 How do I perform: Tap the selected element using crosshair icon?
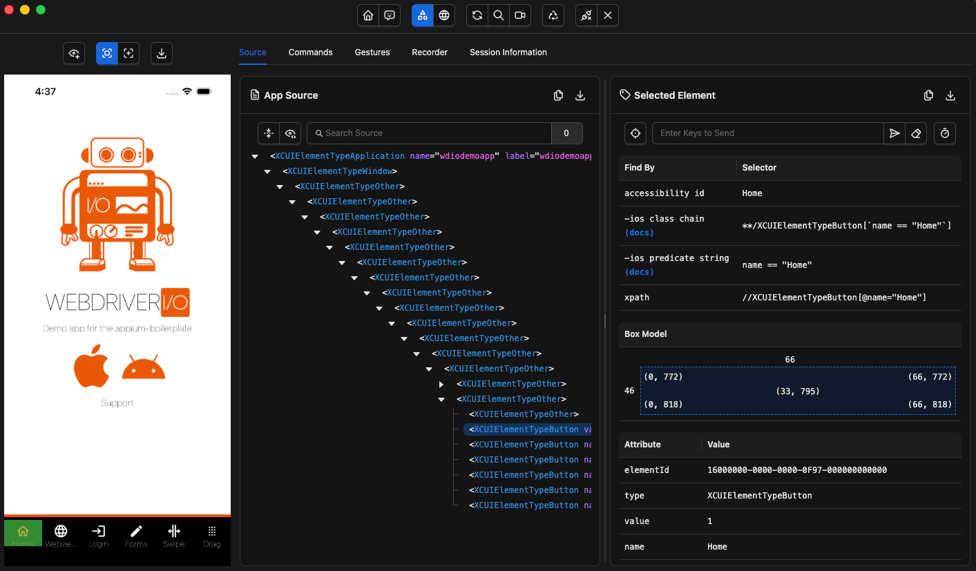click(635, 133)
